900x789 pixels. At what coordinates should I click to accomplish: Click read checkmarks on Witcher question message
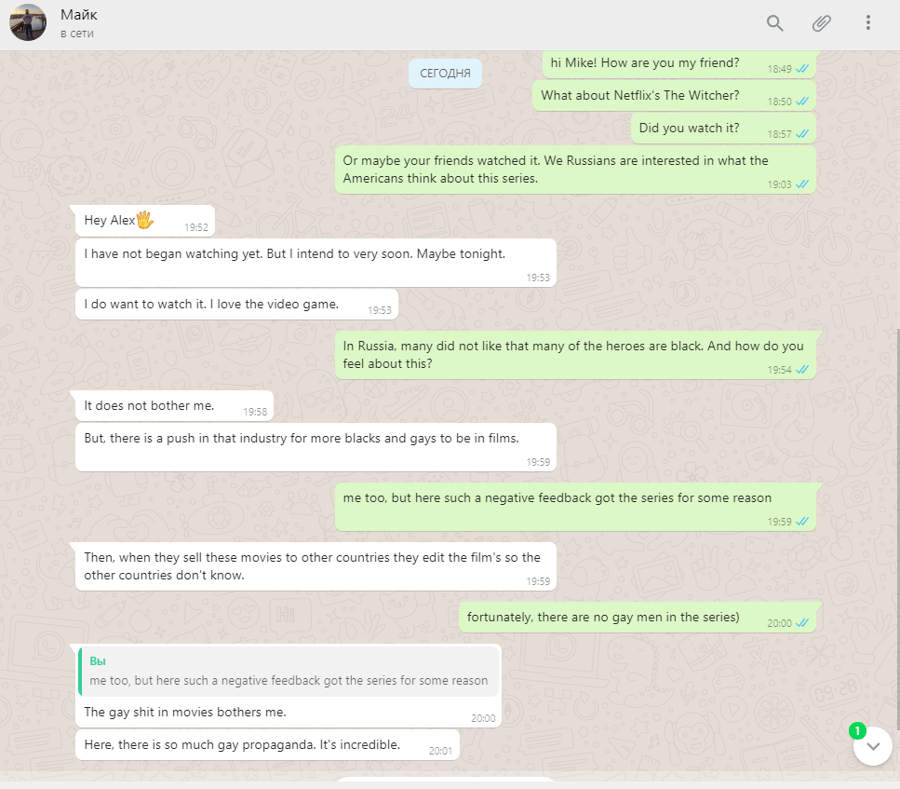click(x=802, y=102)
